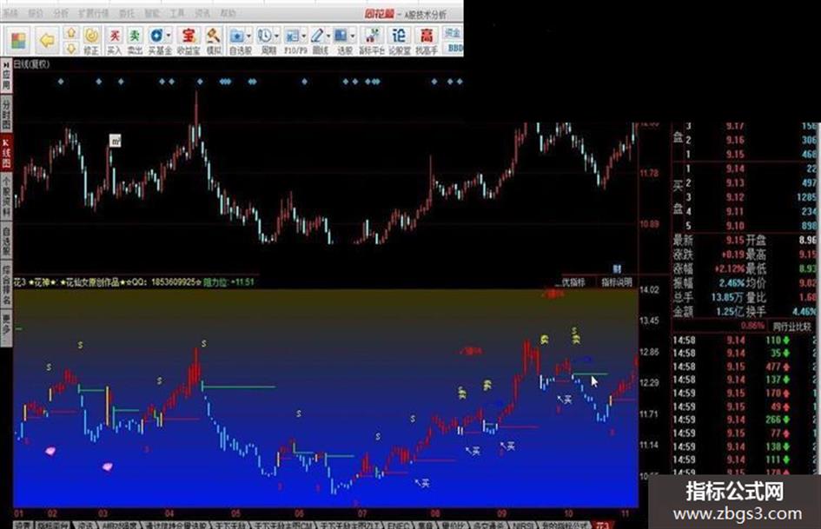This screenshot has width=821, height=529.
Task: Expand the 自选股 dropdown arrow
Action: (x=248, y=36)
